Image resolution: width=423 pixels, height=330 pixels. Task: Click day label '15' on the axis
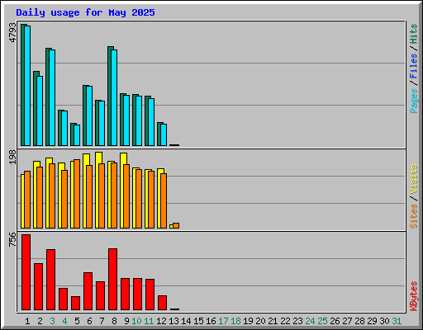tap(198, 321)
